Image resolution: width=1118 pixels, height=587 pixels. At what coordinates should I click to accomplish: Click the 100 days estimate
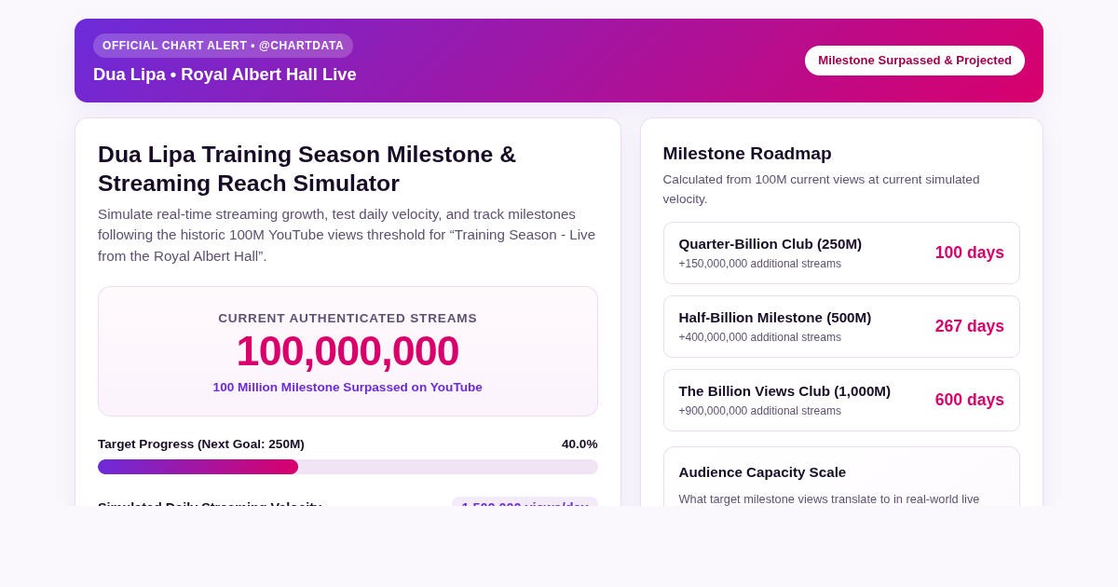click(969, 253)
